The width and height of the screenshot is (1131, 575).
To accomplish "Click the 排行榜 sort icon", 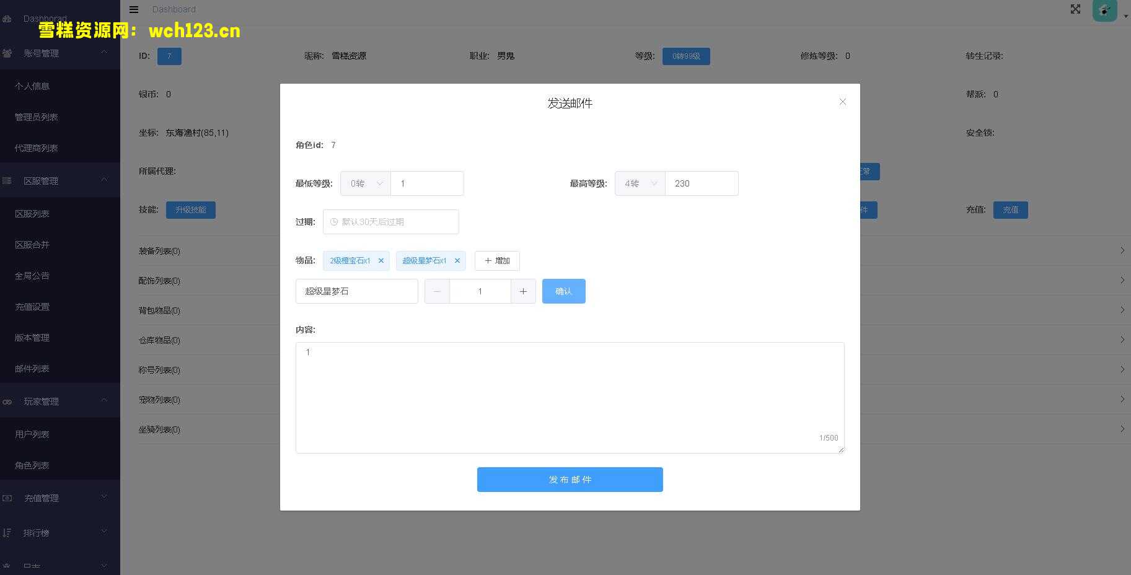I will click(x=7, y=533).
